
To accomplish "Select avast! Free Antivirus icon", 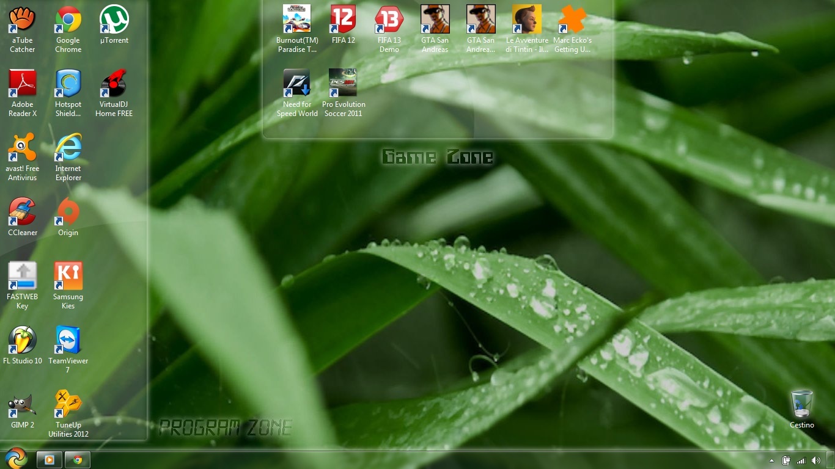I will [23, 158].
